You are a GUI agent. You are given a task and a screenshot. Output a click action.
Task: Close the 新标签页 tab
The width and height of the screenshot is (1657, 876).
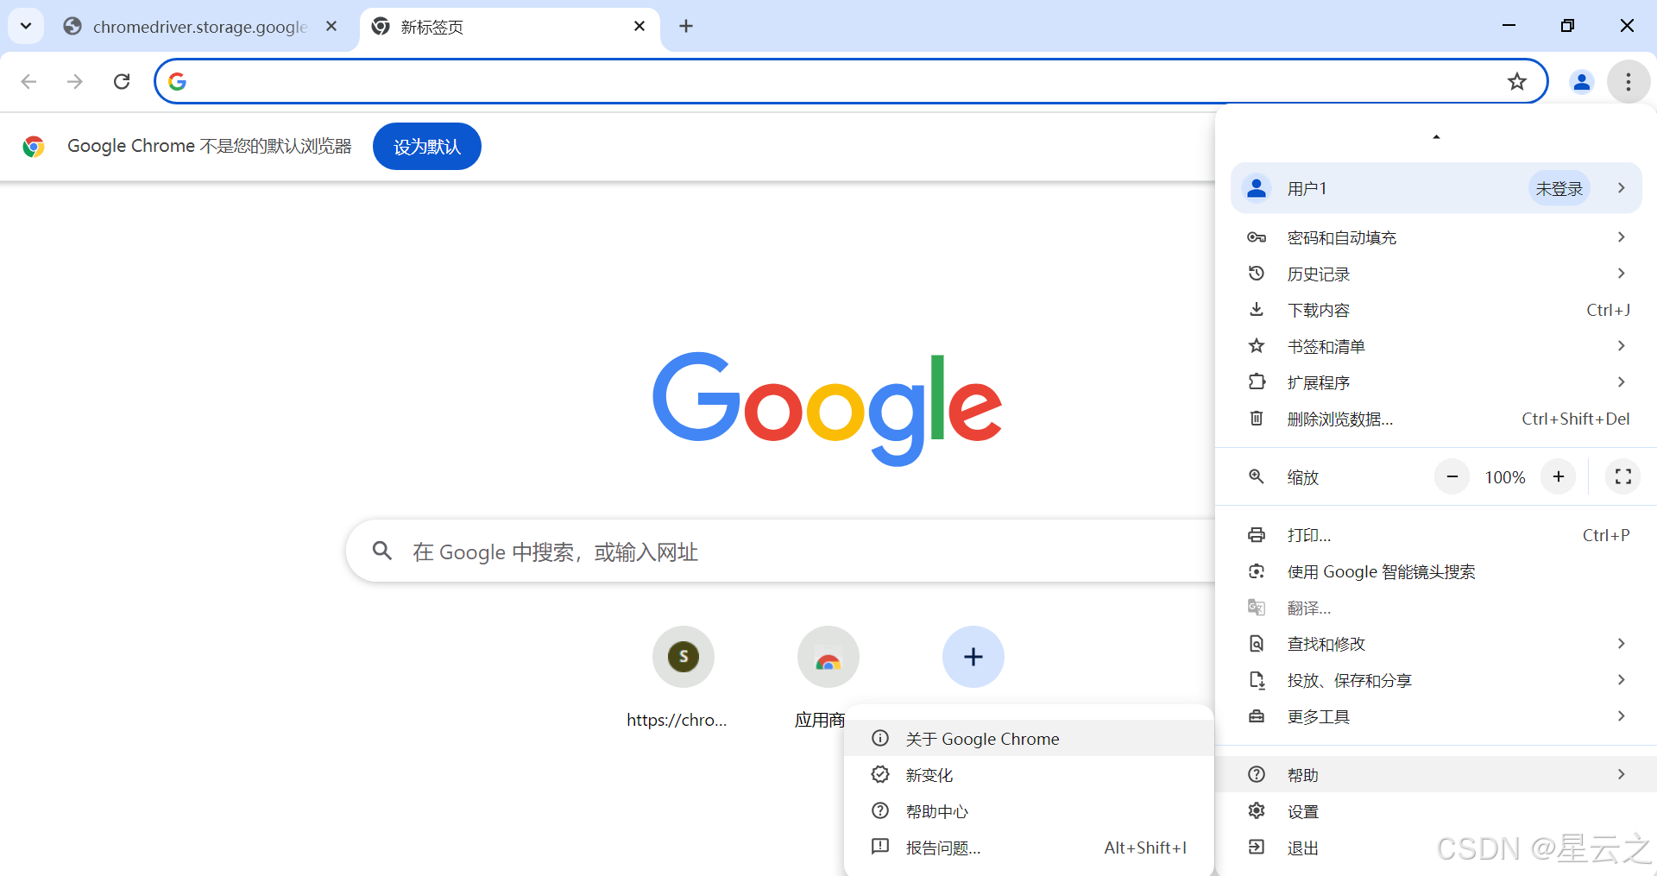(x=639, y=26)
